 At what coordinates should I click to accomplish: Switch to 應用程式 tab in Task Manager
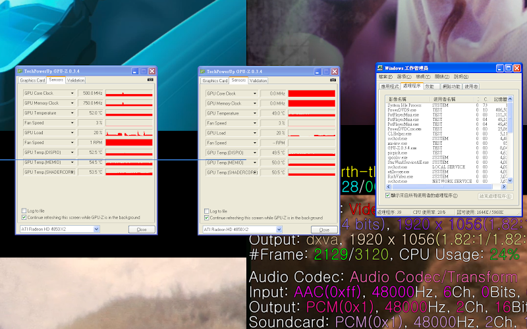pyautogui.click(x=390, y=87)
